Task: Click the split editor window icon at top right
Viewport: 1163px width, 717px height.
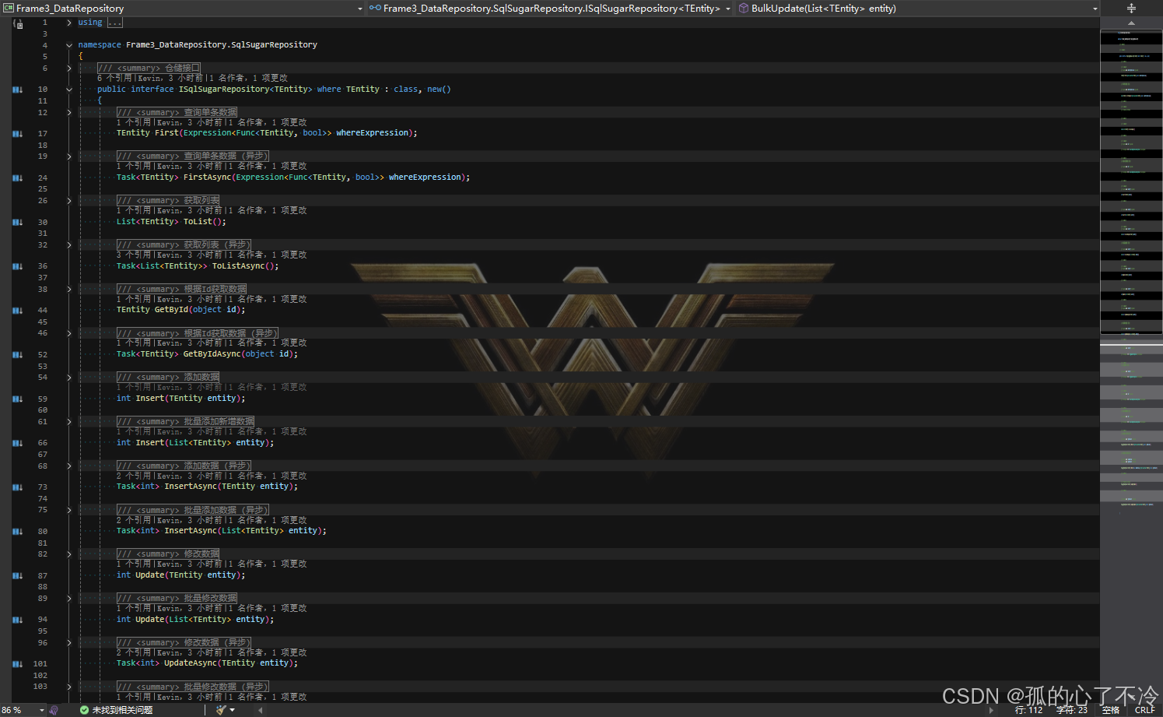Action: (x=1131, y=8)
